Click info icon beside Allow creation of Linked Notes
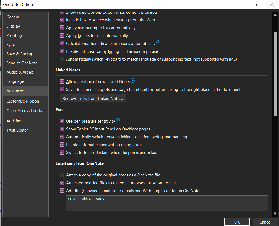Screen dimensions: 279x226 (132, 81)
